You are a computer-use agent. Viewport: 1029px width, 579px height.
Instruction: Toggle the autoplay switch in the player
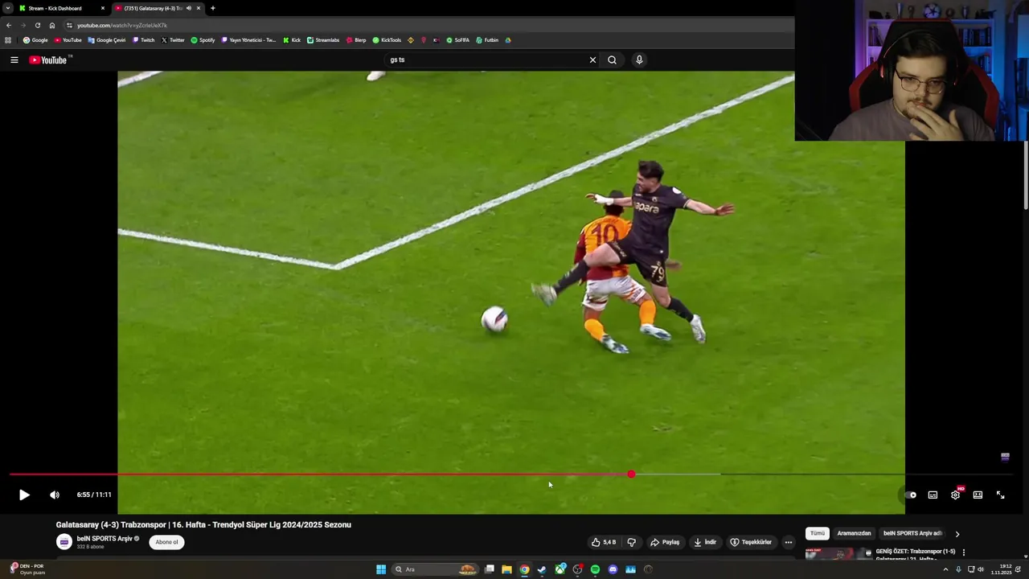click(x=910, y=495)
